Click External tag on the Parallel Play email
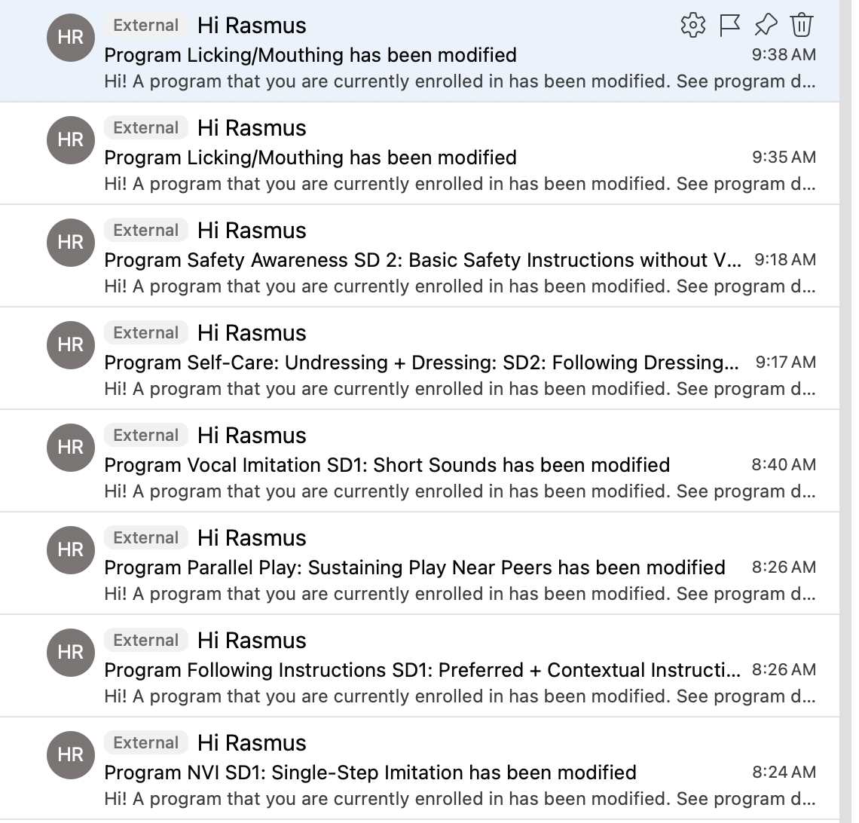 click(x=145, y=537)
